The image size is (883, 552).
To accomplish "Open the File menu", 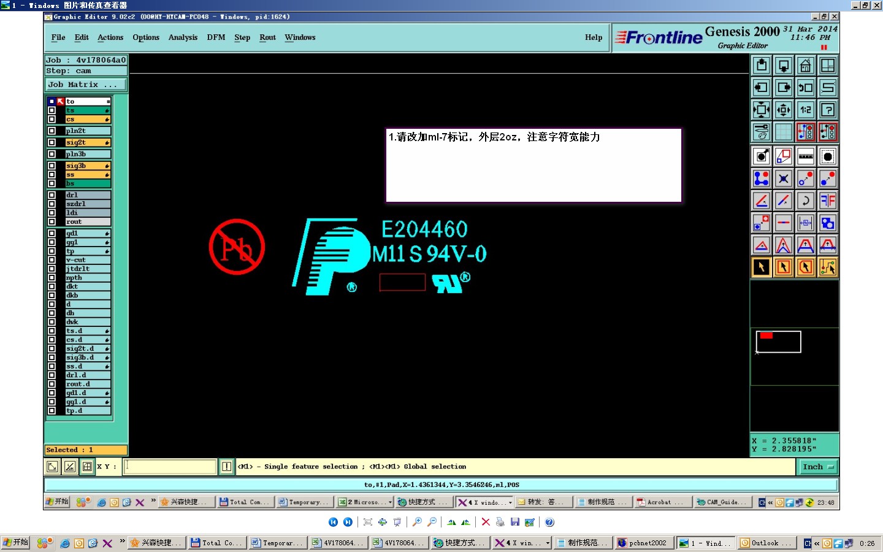I will (x=58, y=37).
